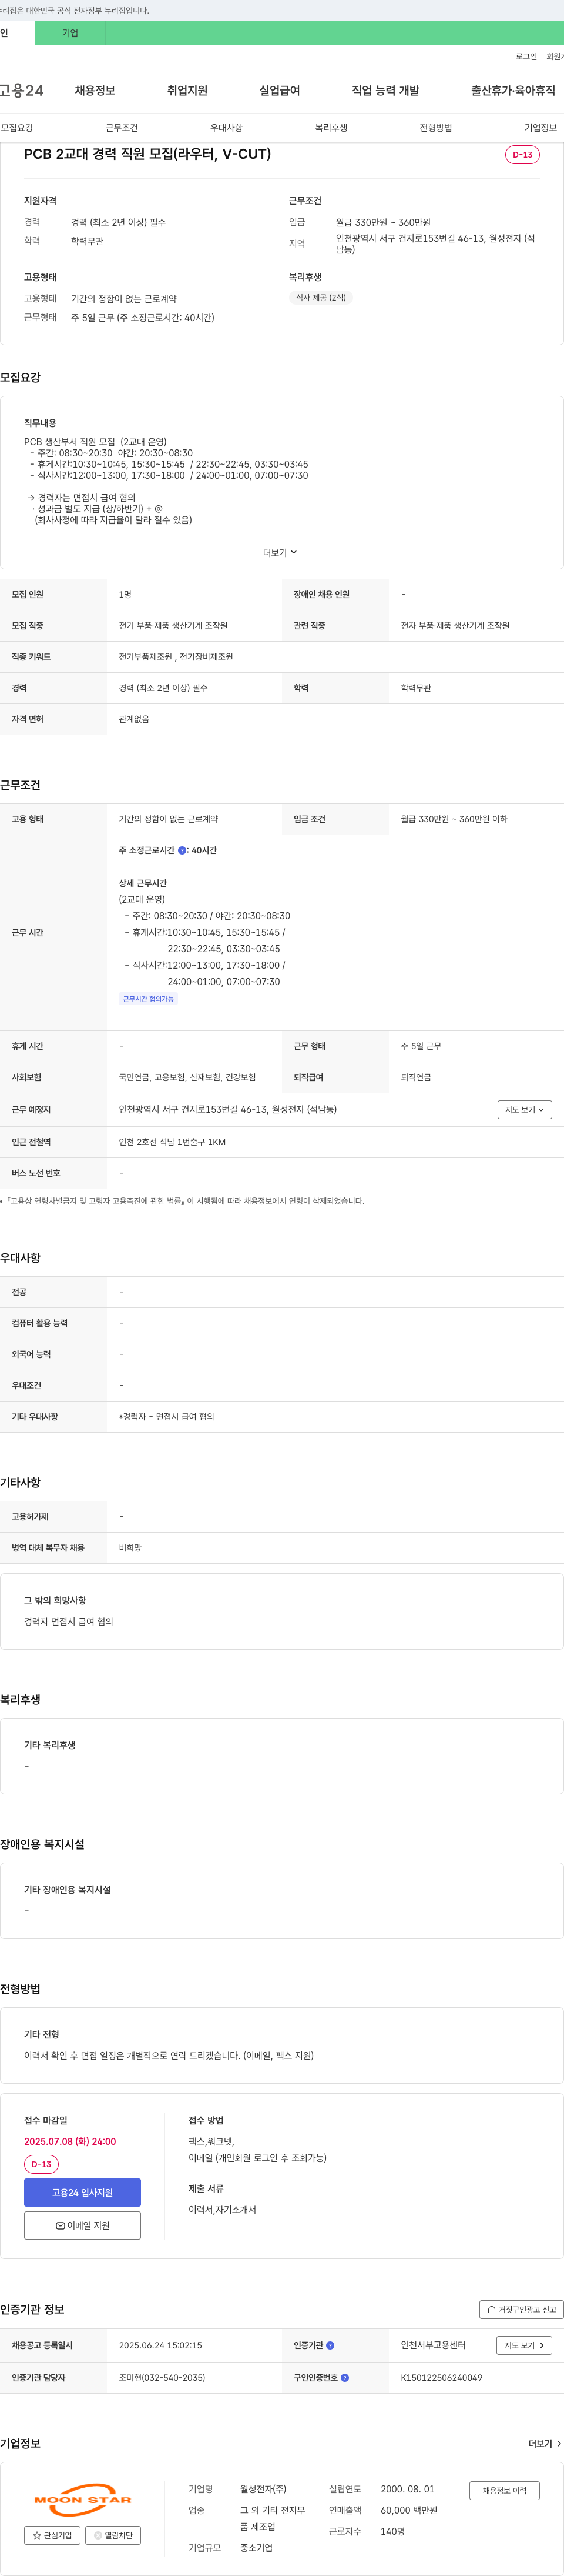564x2576 pixels.
Task: Open the 직업 능력 개발 menu
Action: (385, 91)
